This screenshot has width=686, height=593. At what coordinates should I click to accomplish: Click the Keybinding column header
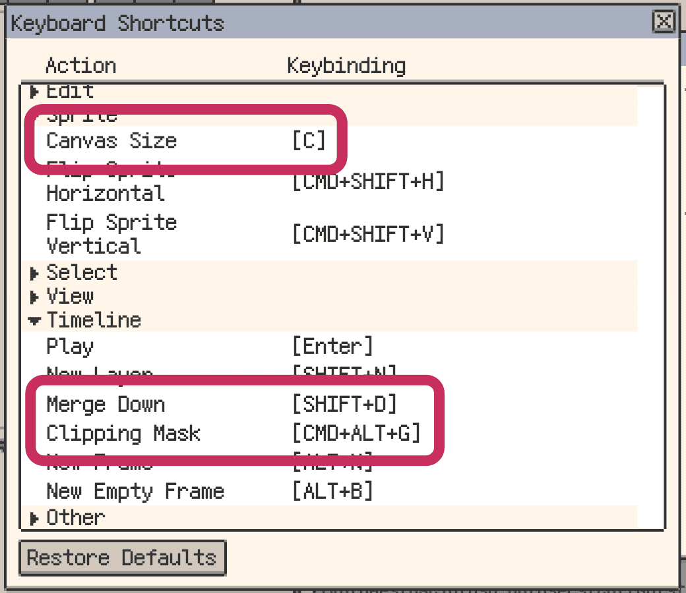click(346, 65)
